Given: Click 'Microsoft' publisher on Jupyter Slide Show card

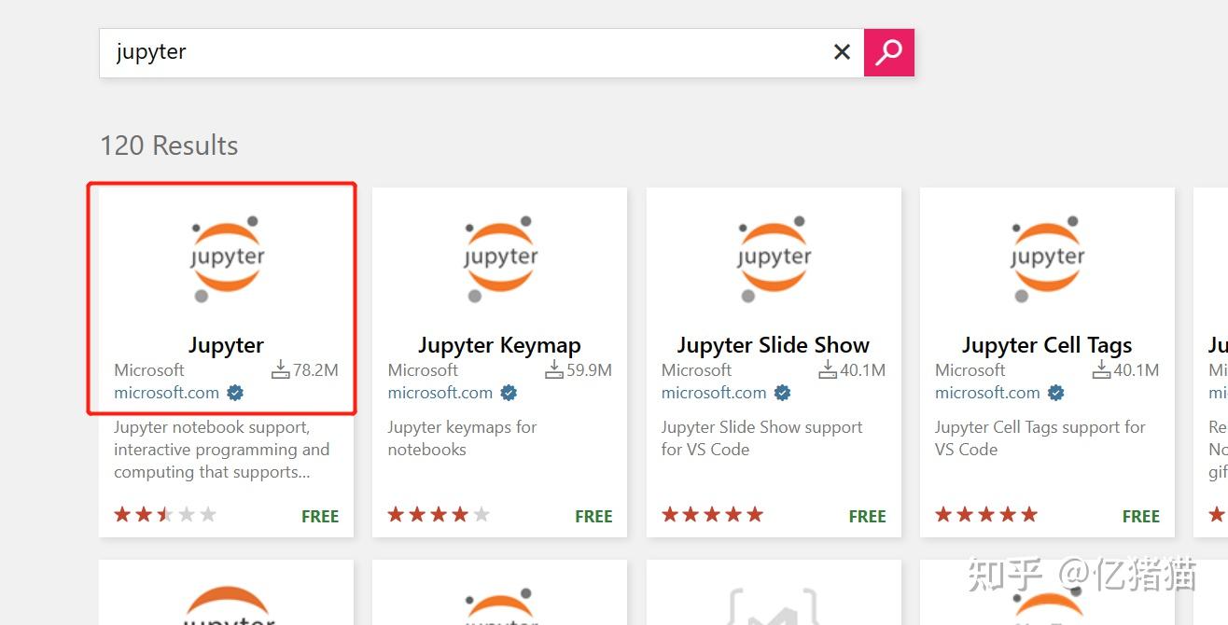Looking at the screenshot, I should point(696,370).
